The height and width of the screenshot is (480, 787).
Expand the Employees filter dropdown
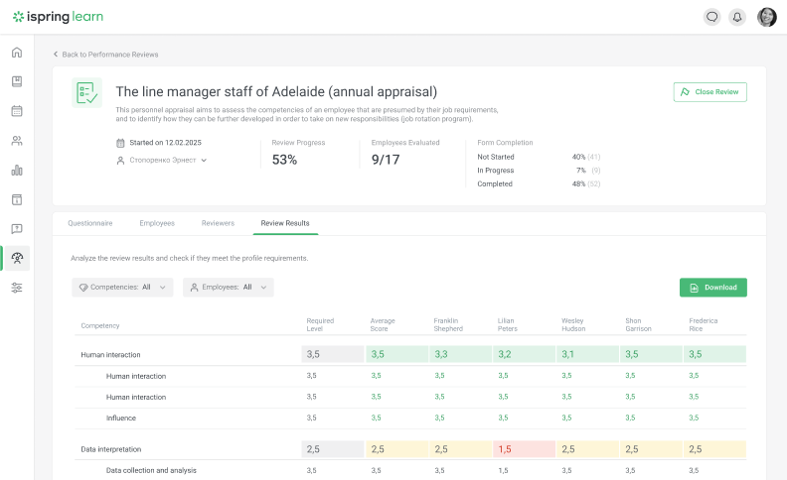[228, 287]
